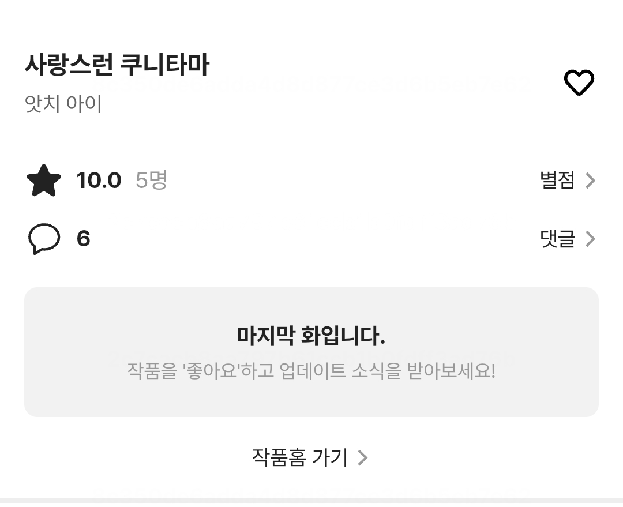Screen dimensions: 623x507
Task: Click the 10.0 rating score
Action: coord(99,181)
